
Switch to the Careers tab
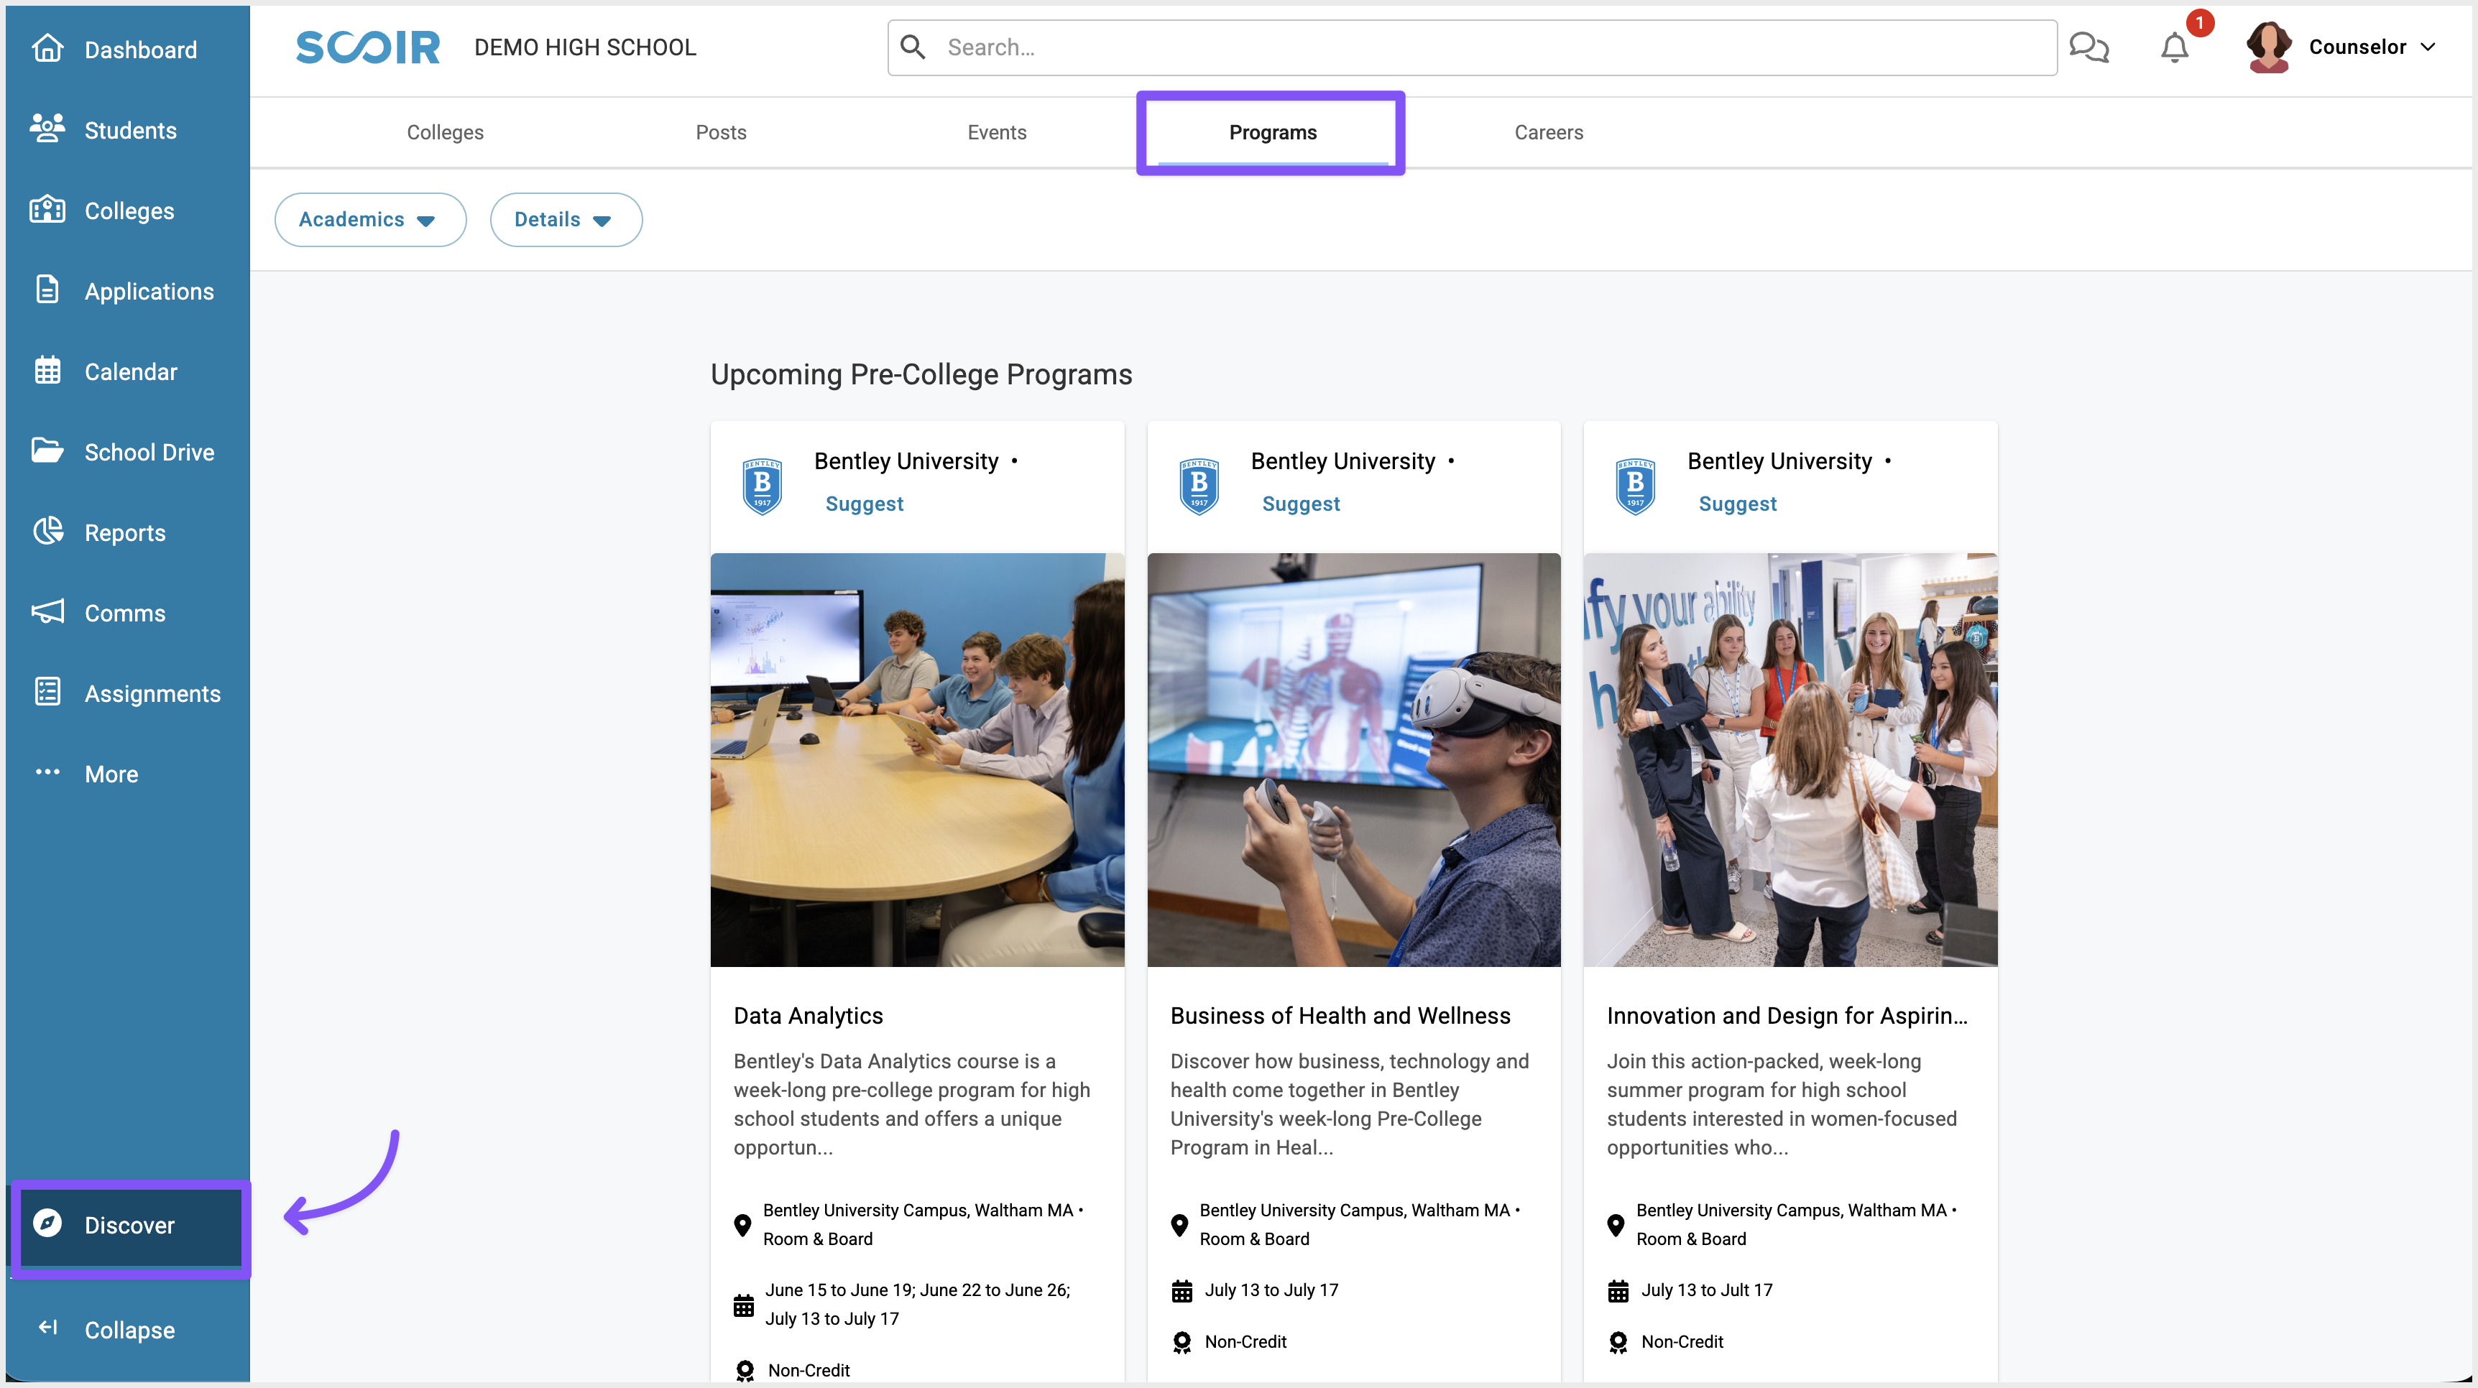(1548, 133)
